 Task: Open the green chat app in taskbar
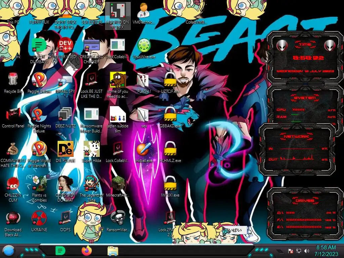60,251
